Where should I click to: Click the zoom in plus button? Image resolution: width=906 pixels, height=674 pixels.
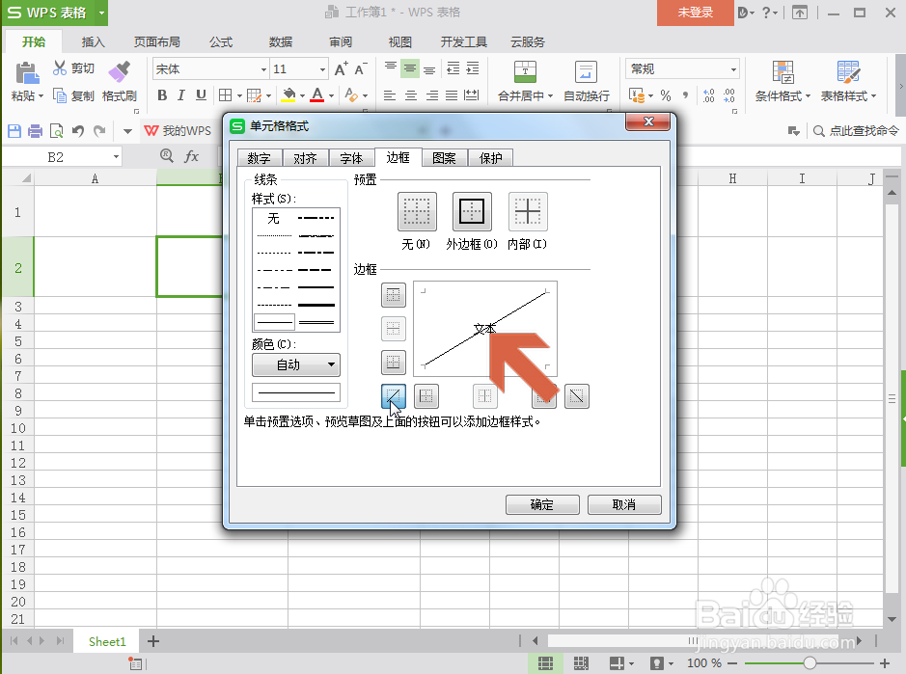[885, 663]
